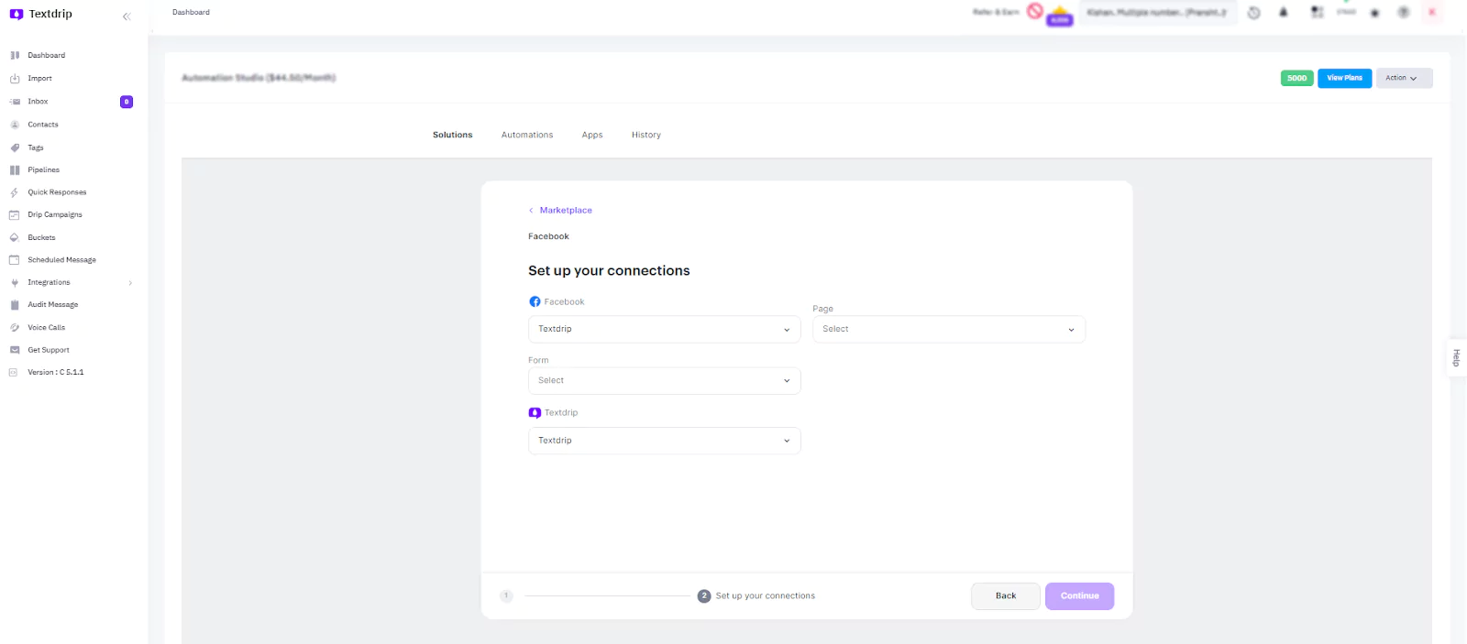Open Inbox from the sidebar
Image resolution: width=1467 pixels, height=644 pixels.
[38, 102]
